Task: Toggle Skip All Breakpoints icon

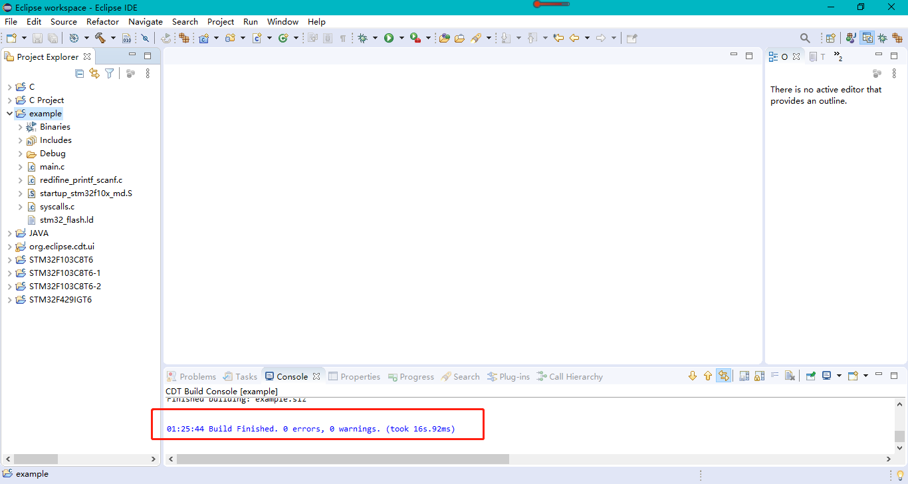Action: pyautogui.click(x=145, y=38)
